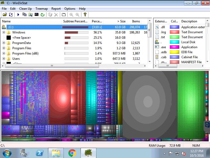Expand the ProgramData folder node
This screenshot has height=158, width=210.
click(x=4, y=43)
